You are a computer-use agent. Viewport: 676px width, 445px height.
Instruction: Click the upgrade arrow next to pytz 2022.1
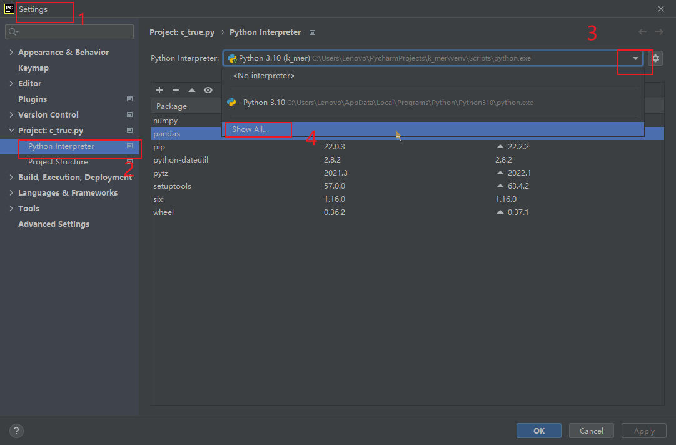pos(500,172)
